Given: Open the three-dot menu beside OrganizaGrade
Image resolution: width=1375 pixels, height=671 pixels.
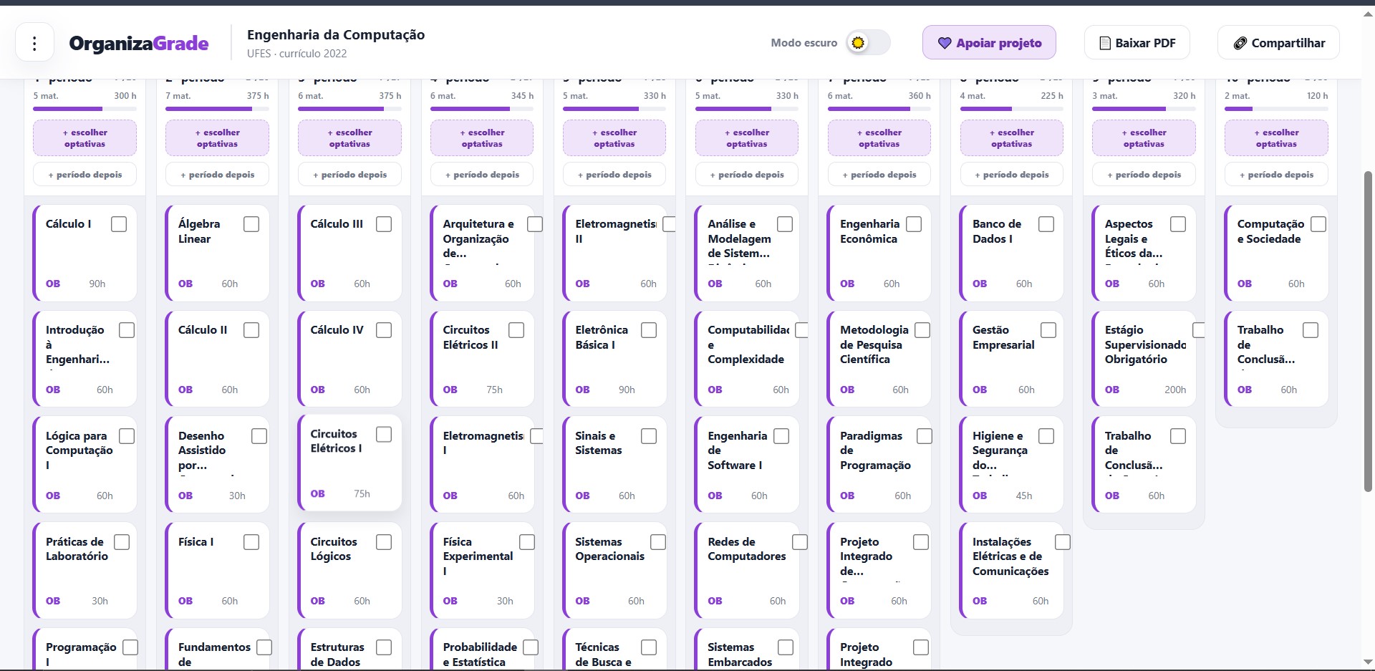Looking at the screenshot, I should click(x=34, y=43).
